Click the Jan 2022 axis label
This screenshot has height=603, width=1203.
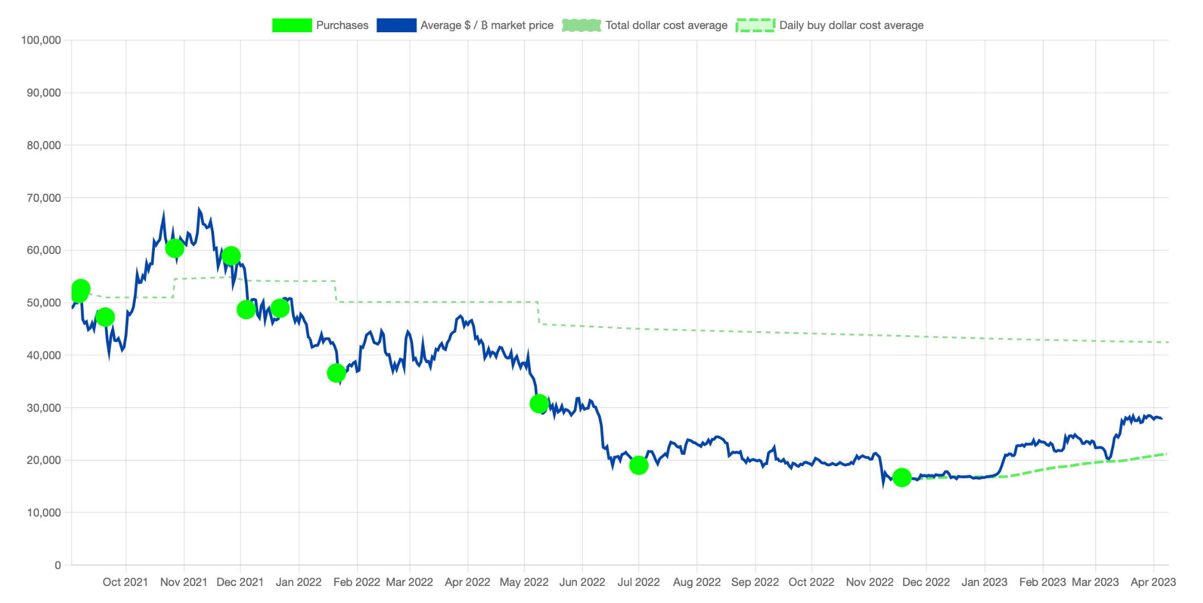click(299, 582)
